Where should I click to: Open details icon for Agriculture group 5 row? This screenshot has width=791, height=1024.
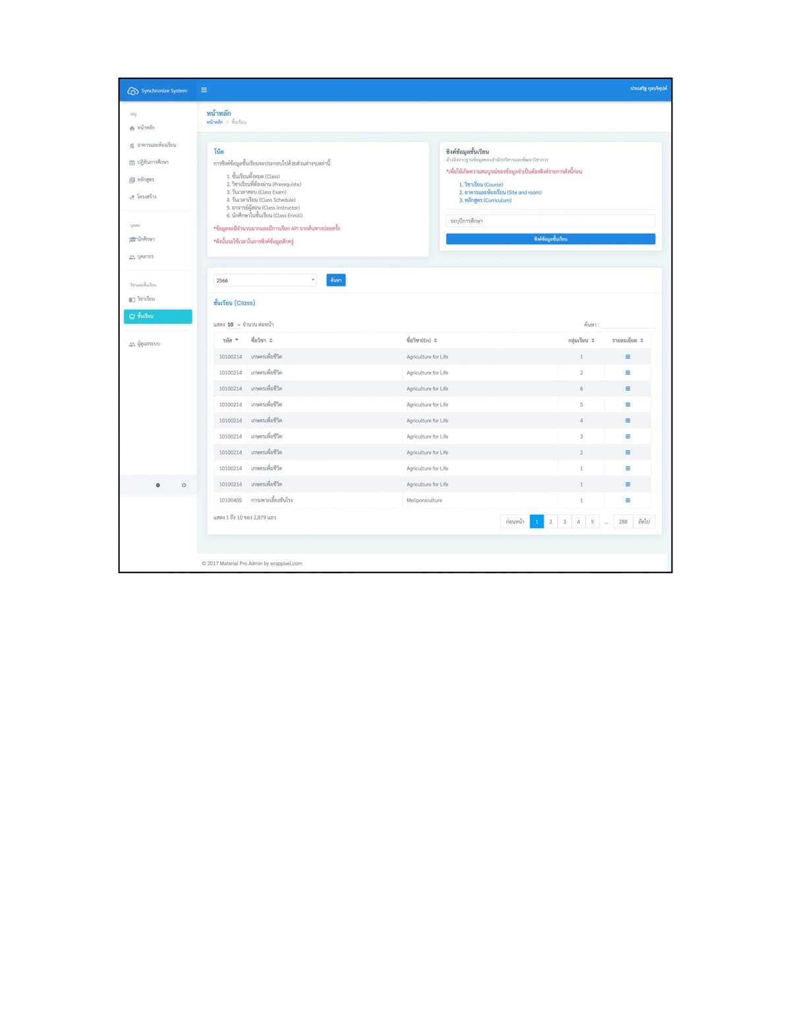628,405
